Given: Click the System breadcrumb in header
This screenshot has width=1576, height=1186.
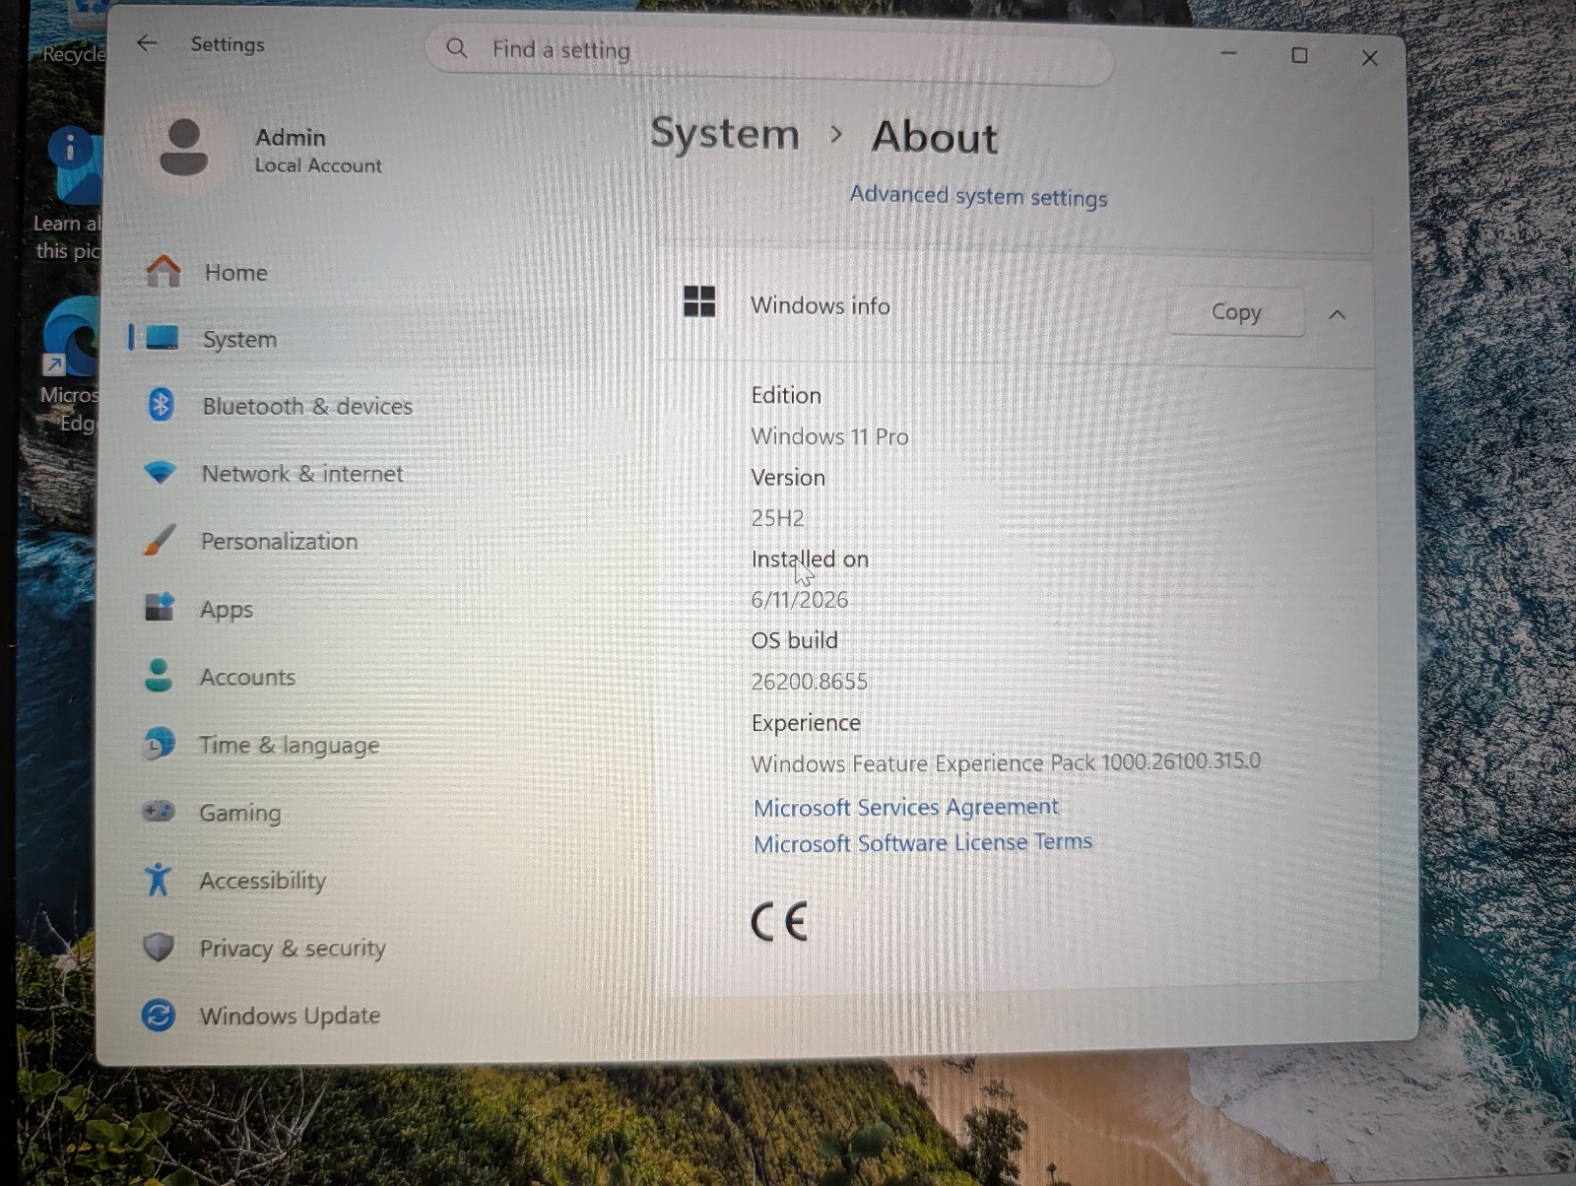Looking at the screenshot, I should (x=725, y=133).
